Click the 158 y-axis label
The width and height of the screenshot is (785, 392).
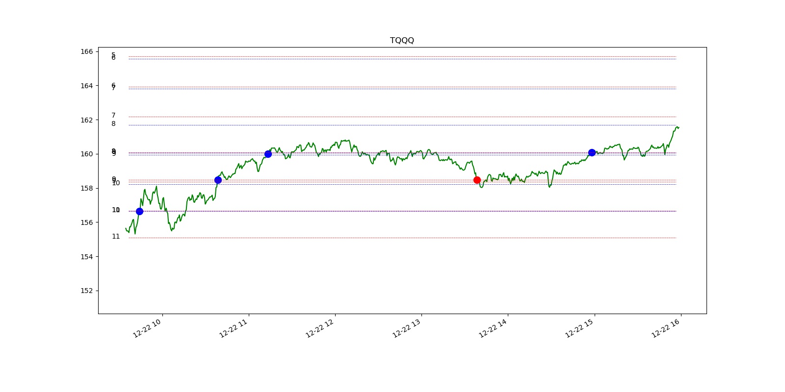(x=86, y=188)
